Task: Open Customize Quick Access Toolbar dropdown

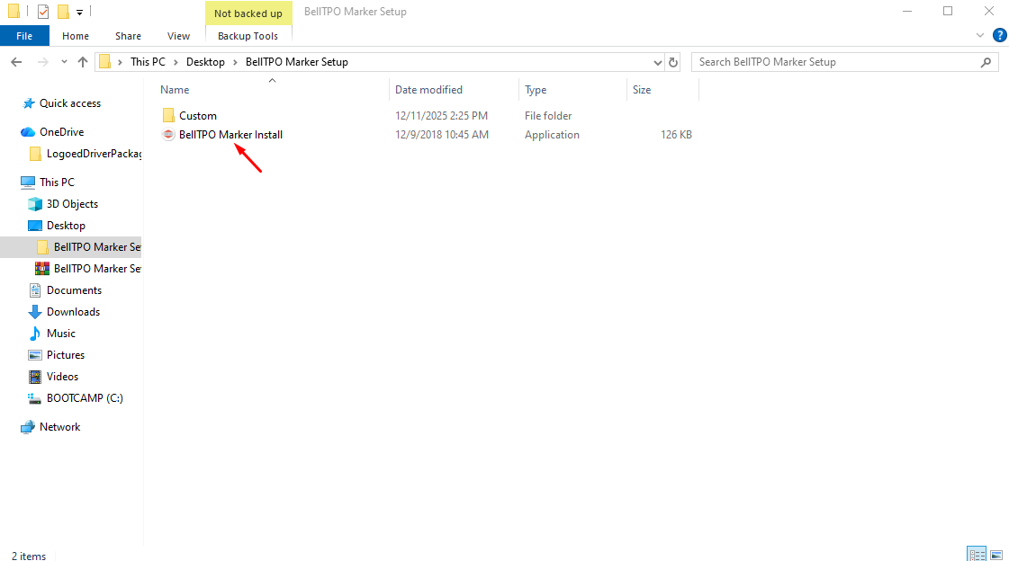Action: [80, 12]
